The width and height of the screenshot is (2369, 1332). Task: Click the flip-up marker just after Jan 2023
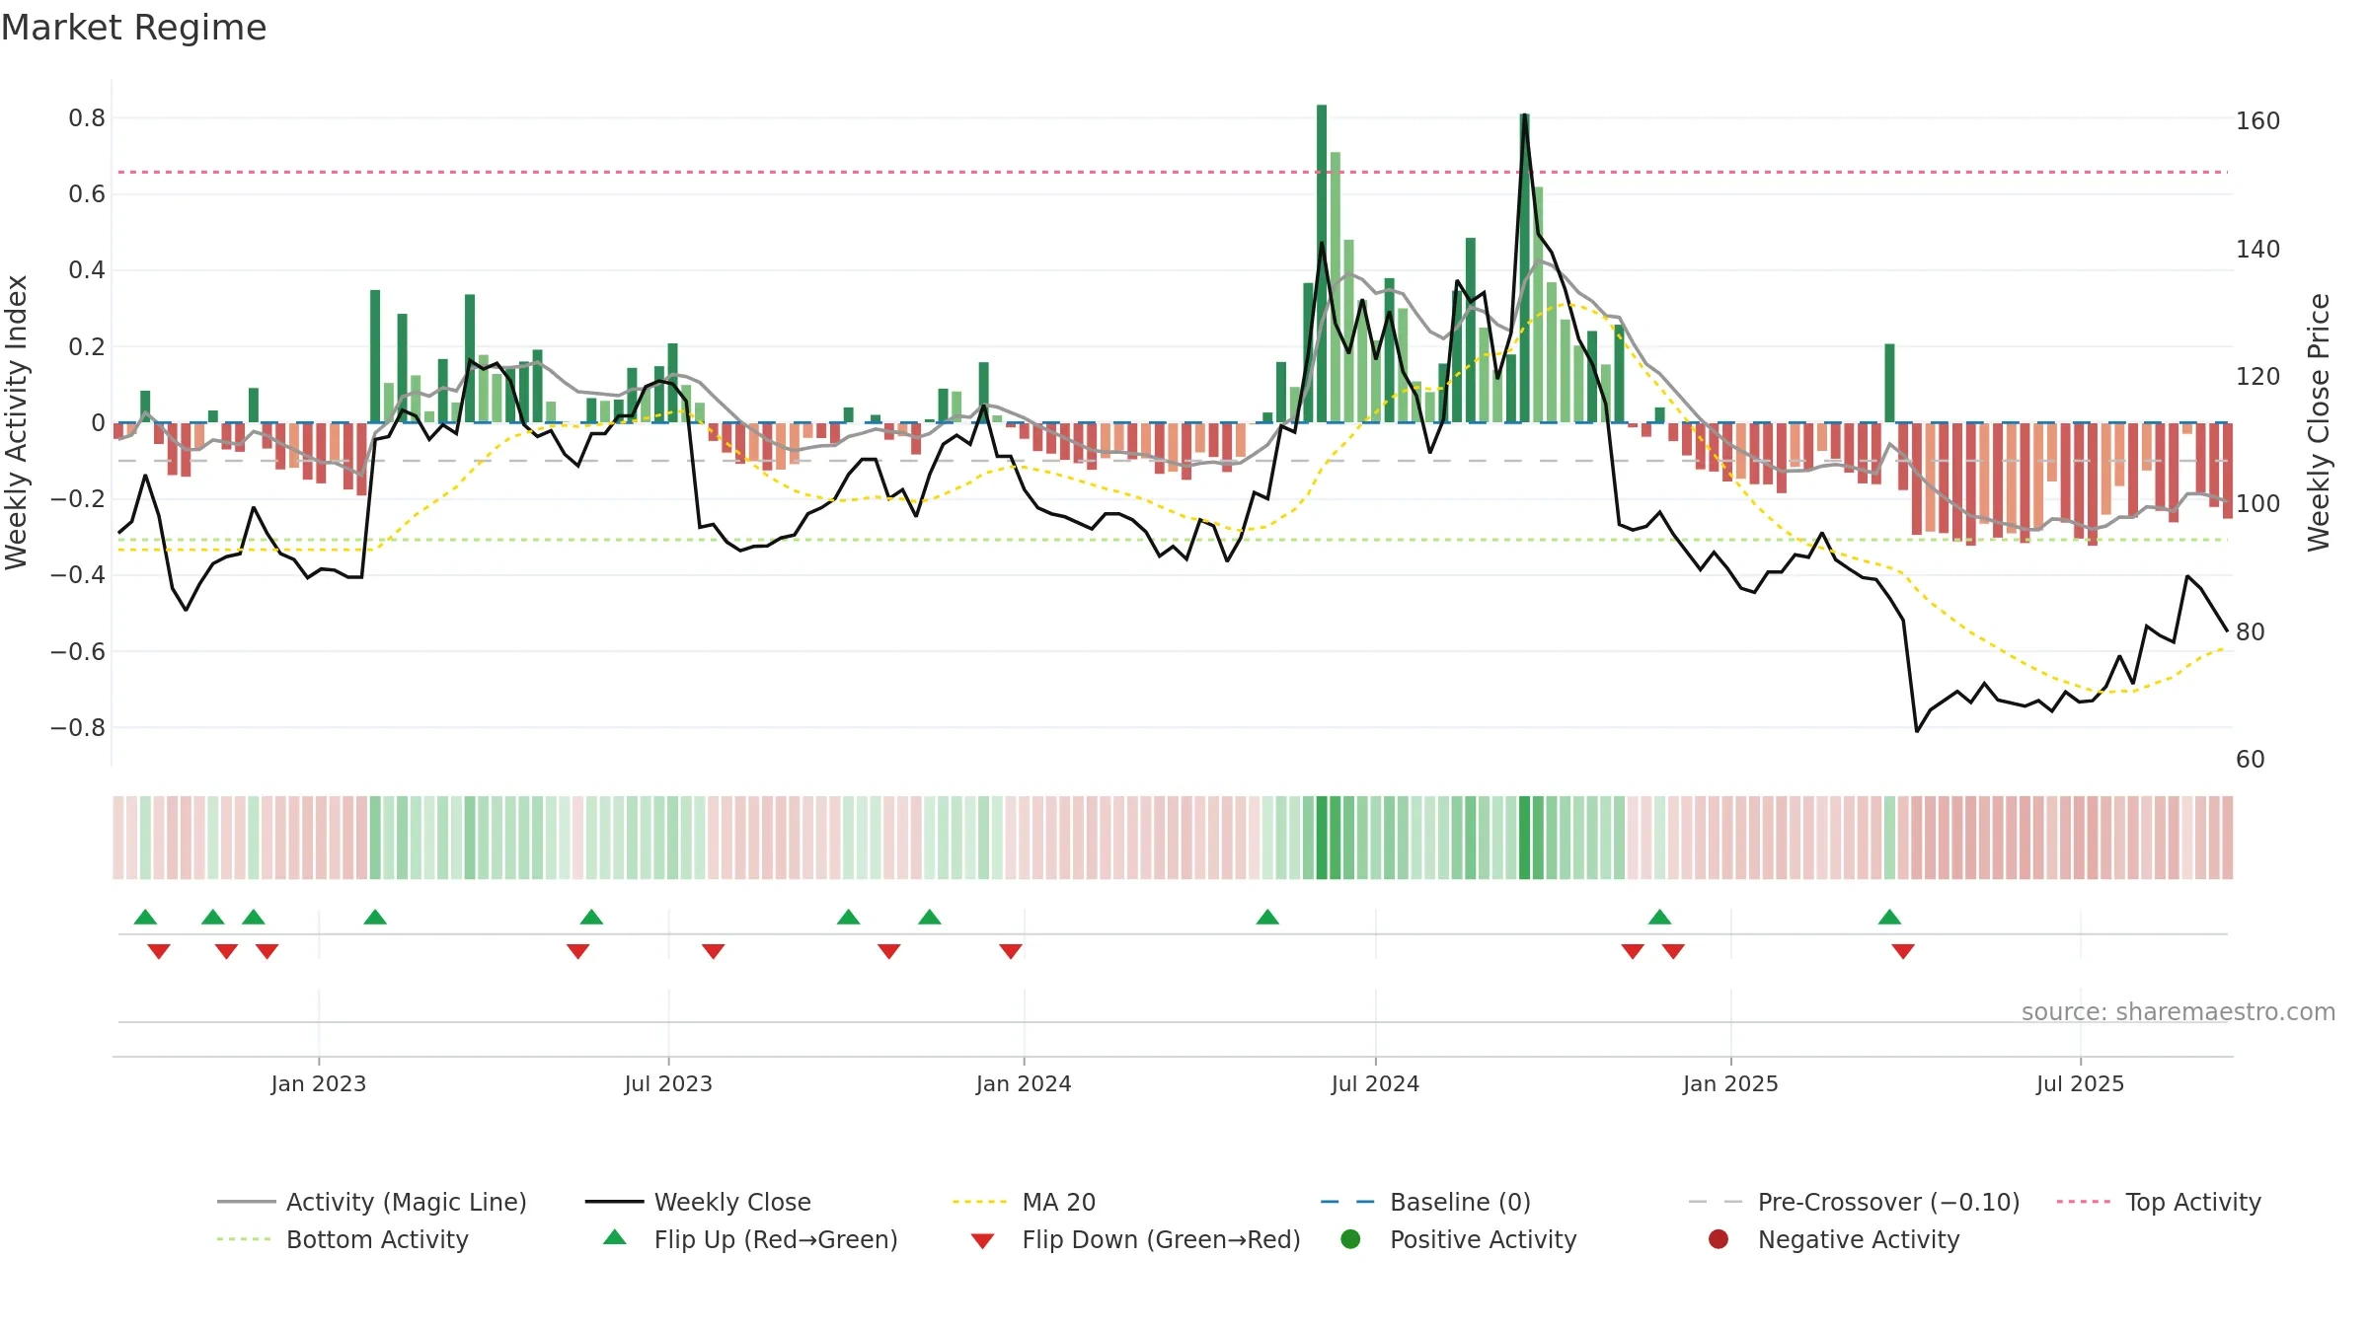coord(375,917)
